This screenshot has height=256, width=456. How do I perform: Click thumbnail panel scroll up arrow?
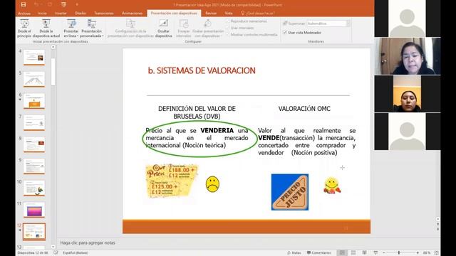(x=53, y=47)
